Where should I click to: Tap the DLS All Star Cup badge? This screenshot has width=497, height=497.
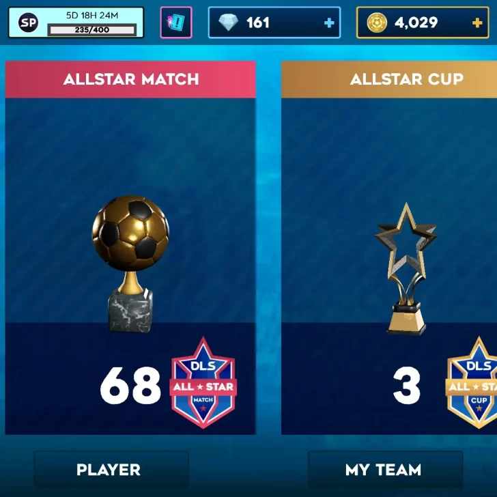pos(472,383)
